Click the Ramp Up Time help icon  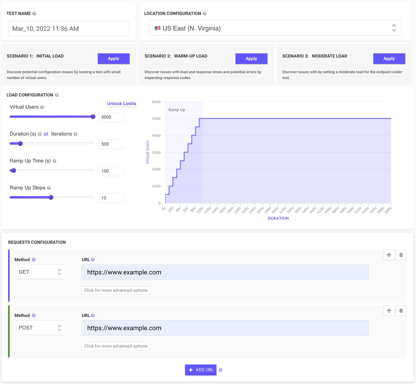[55, 161]
